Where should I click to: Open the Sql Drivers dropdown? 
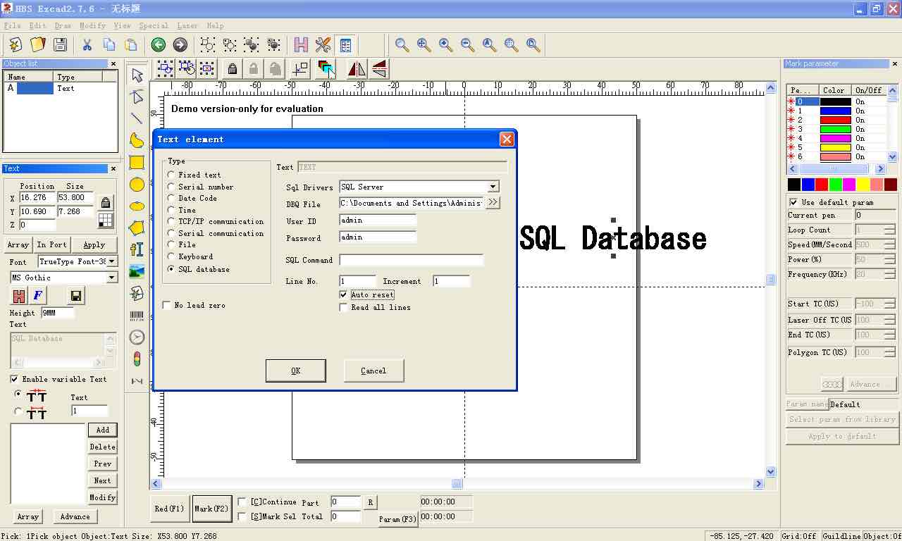coord(493,187)
